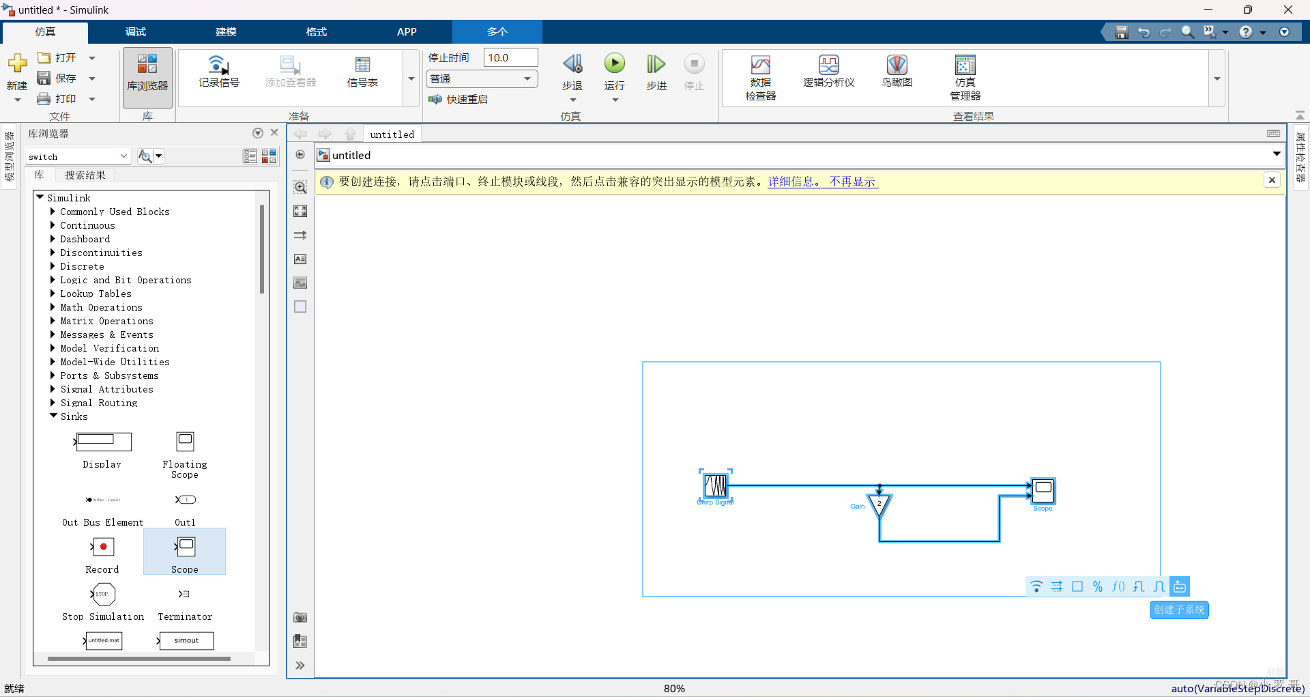Click the log signal wifi icon in action bar
The height and width of the screenshot is (697, 1310).
[1036, 586]
